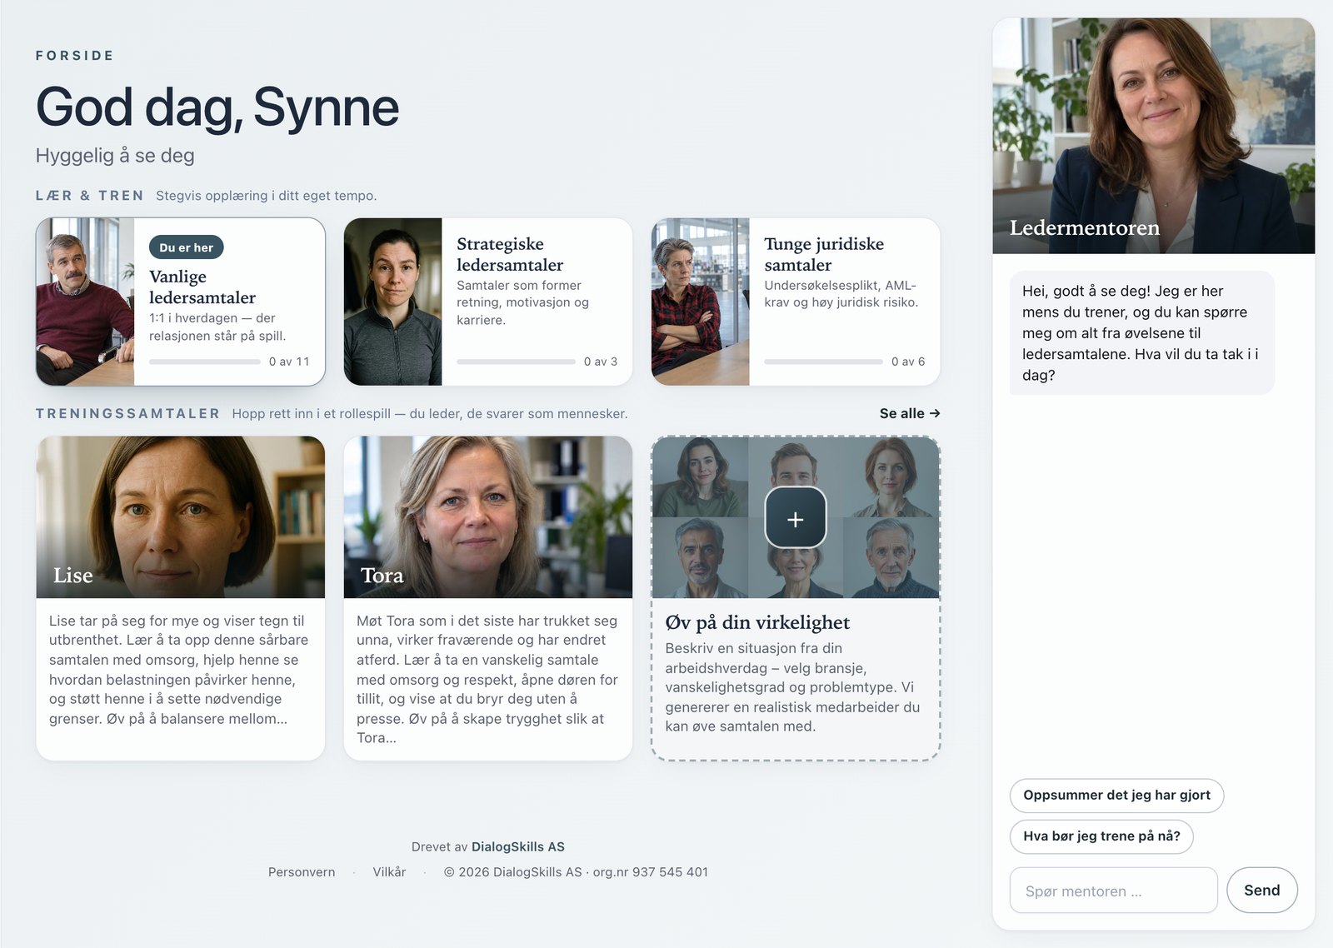Click the 'God dag, Synne' heading
This screenshot has width=1333, height=948.
point(217,107)
